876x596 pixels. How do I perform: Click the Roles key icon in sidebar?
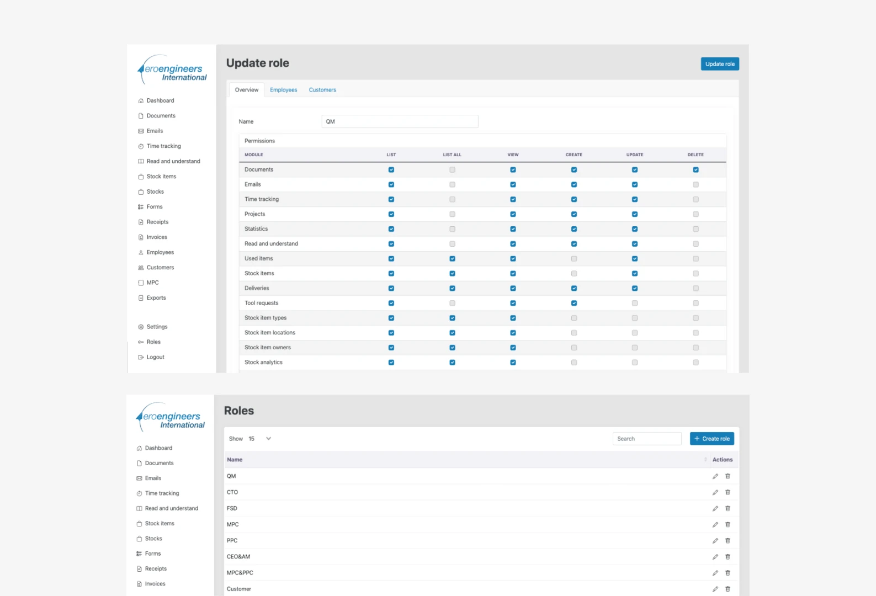point(141,342)
